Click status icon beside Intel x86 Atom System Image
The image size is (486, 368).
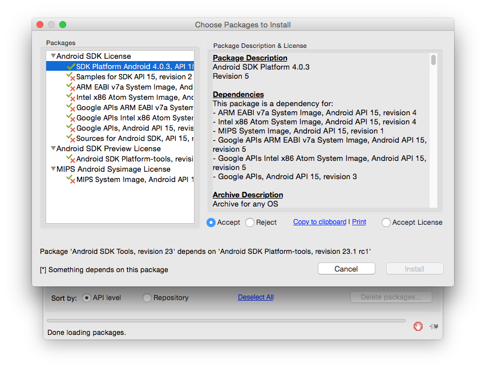[71, 98]
